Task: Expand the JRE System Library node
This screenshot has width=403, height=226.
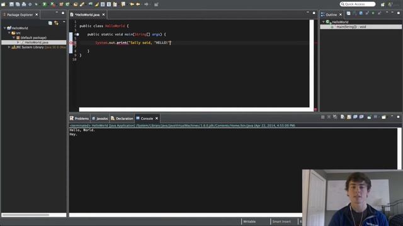Action: point(9,47)
